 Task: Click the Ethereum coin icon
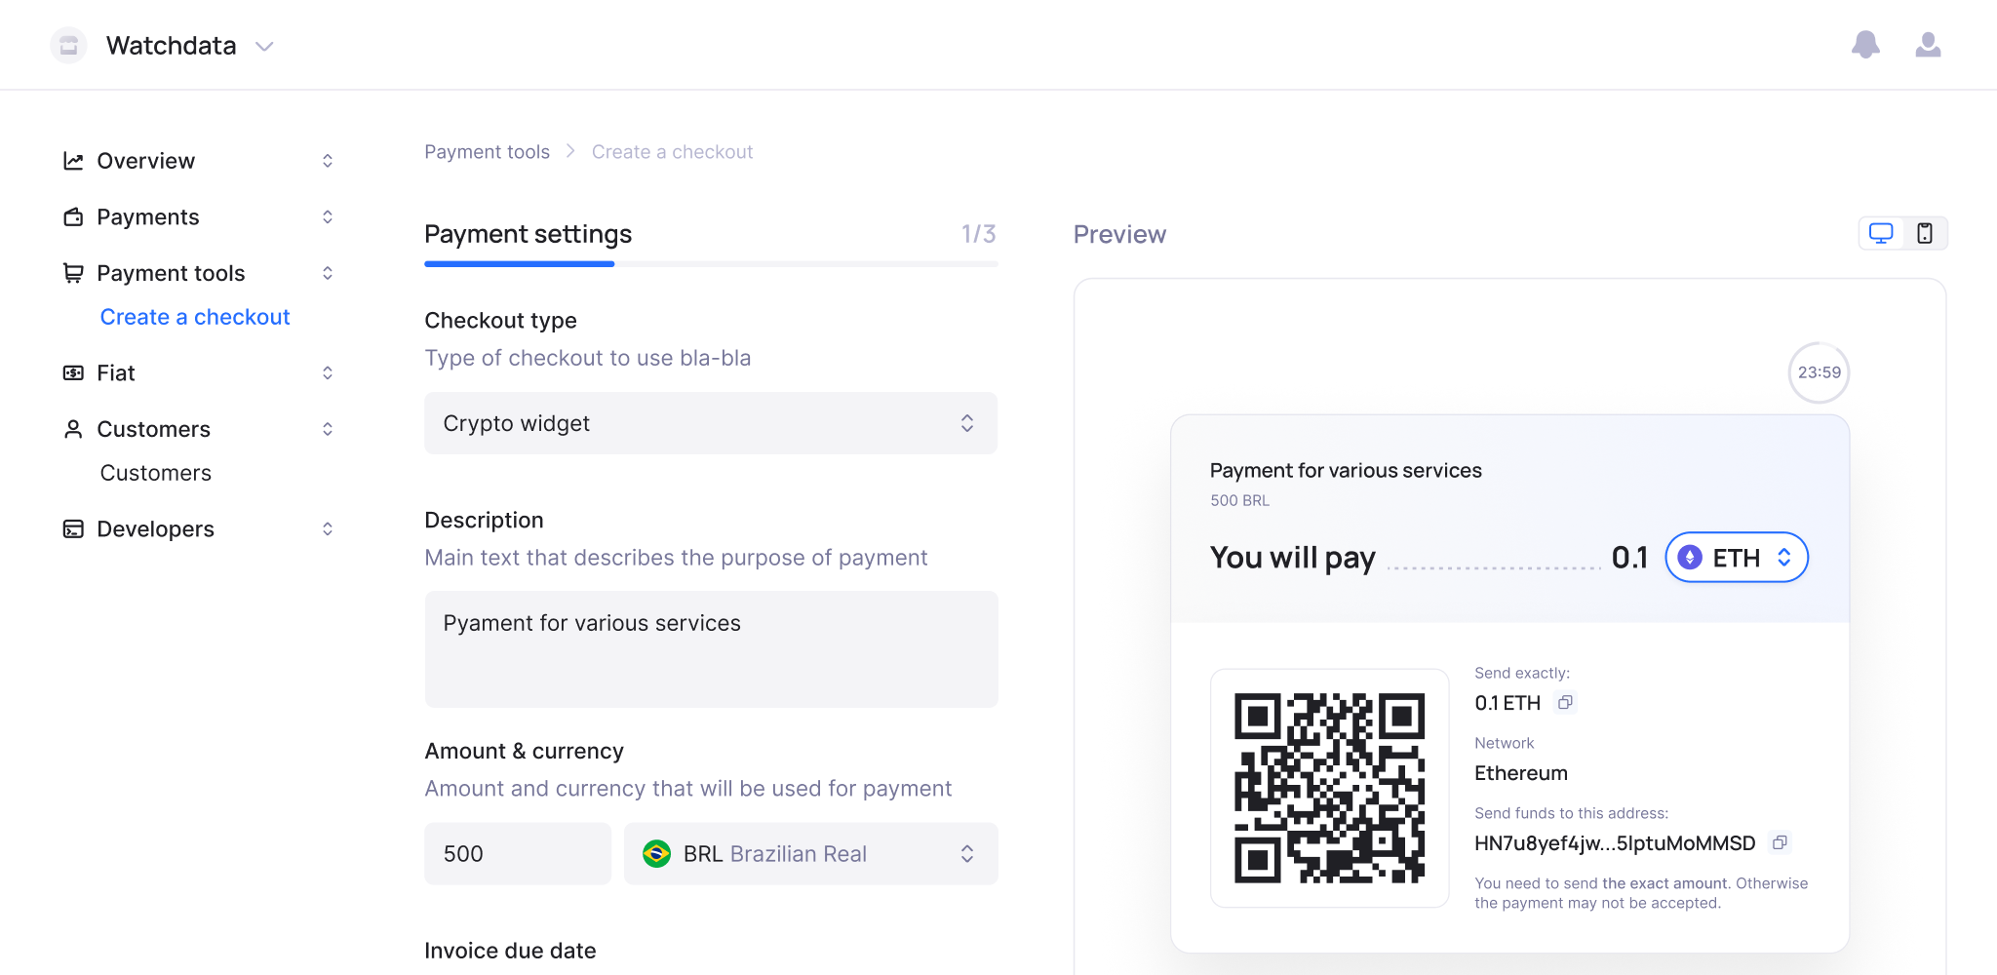[1690, 558]
